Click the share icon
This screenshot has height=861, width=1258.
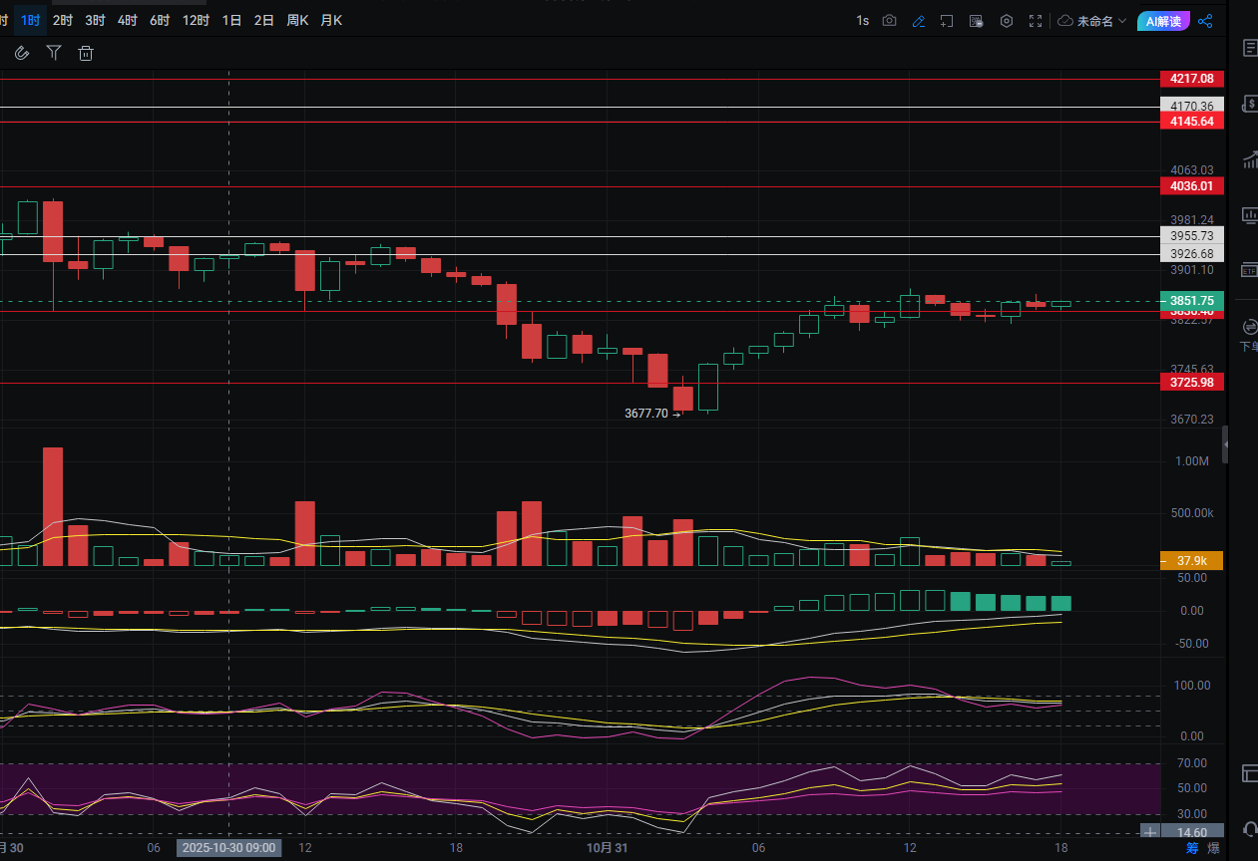click(1205, 21)
